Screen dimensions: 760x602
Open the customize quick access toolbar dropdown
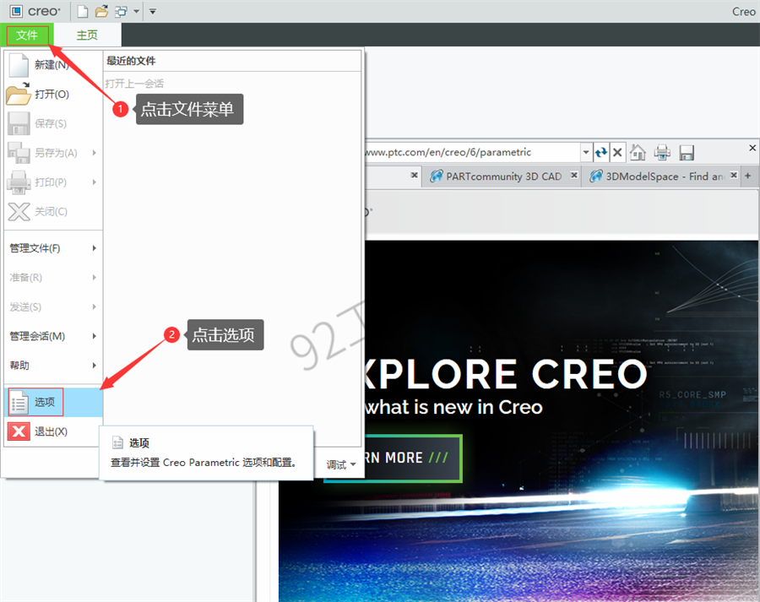click(x=153, y=11)
